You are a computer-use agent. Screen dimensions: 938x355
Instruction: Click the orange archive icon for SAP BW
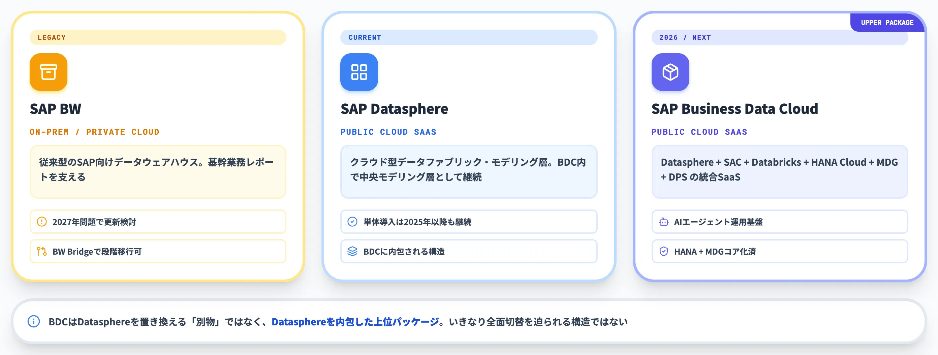click(x=49, y=72)
